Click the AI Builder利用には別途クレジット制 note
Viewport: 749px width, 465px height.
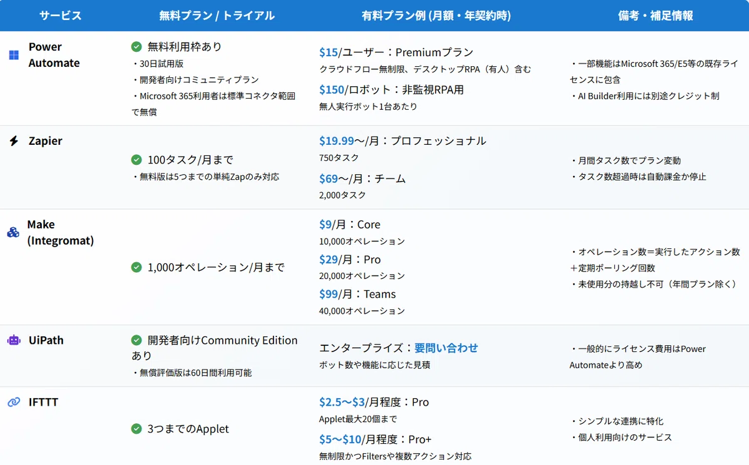(x=645, y=96)
